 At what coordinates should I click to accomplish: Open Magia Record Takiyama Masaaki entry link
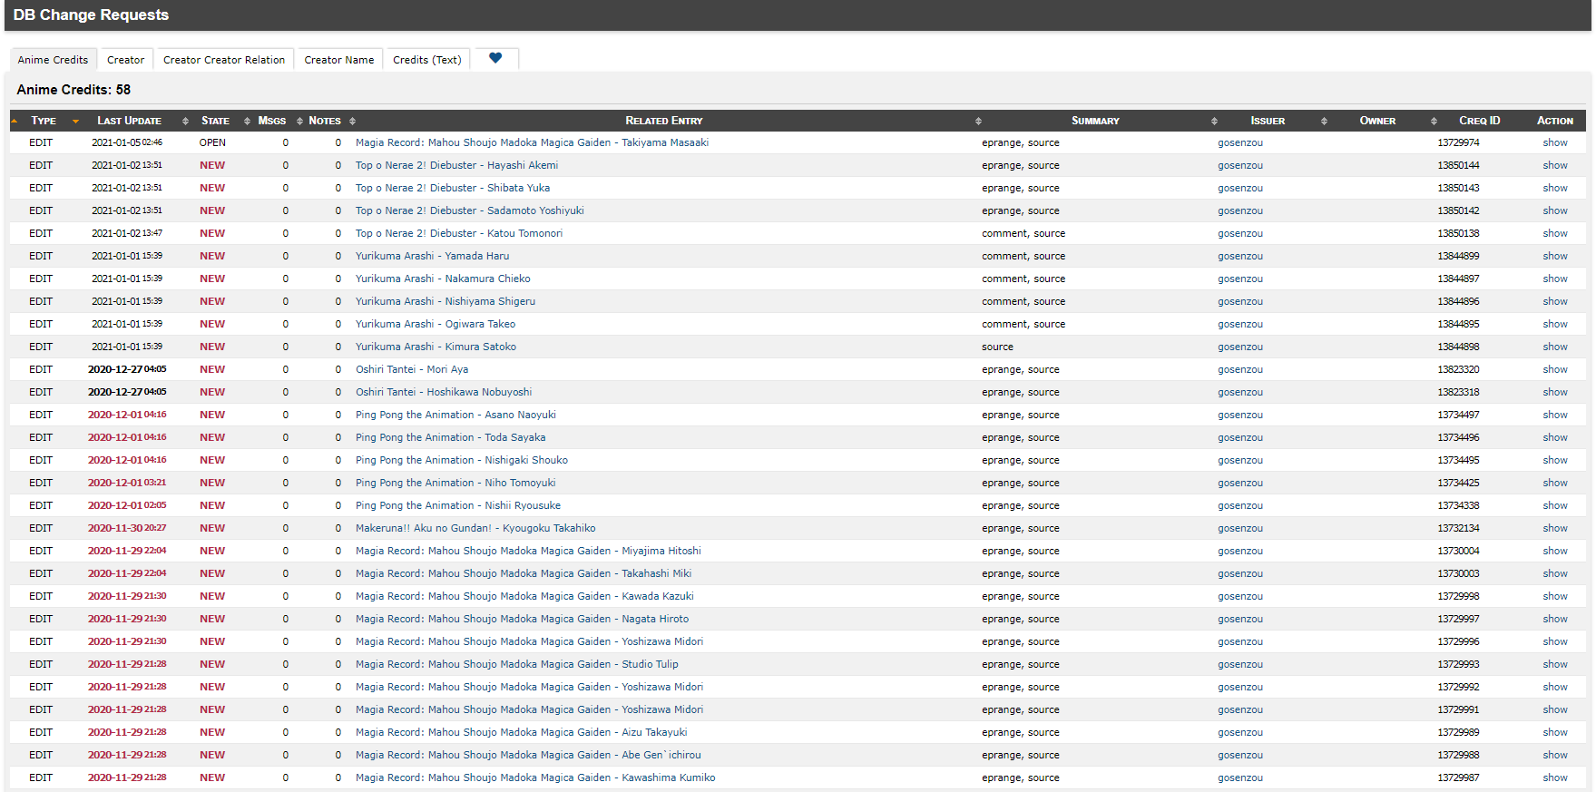pyautogui.click(x=532, y=143)
